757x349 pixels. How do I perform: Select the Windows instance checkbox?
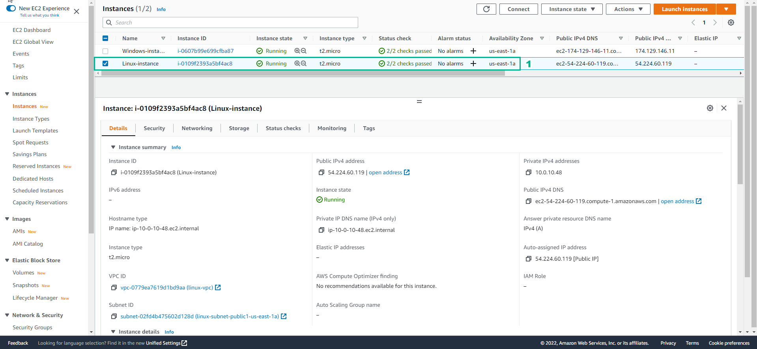105,51
